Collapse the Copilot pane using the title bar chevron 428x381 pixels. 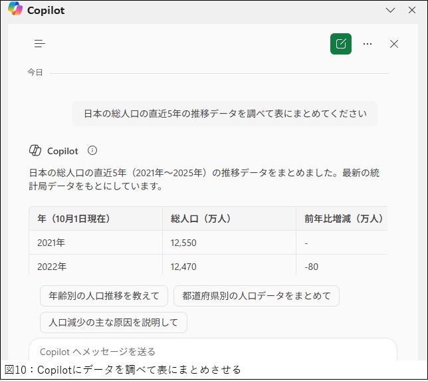coord(391,10)
